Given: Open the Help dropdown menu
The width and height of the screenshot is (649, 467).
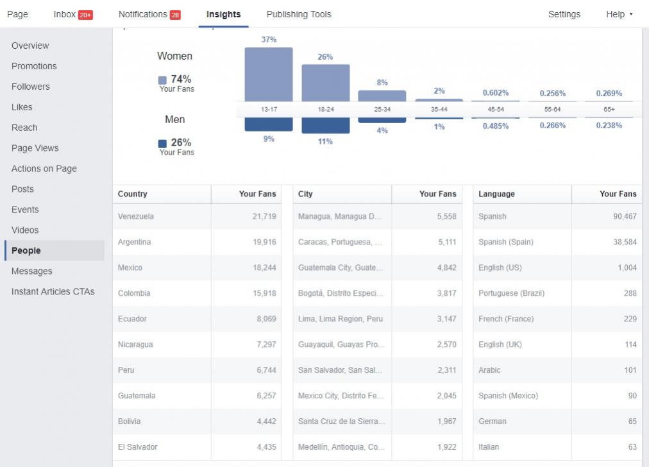Looking at the screenshot, I should pyautogui.click(x=619, y=14).
